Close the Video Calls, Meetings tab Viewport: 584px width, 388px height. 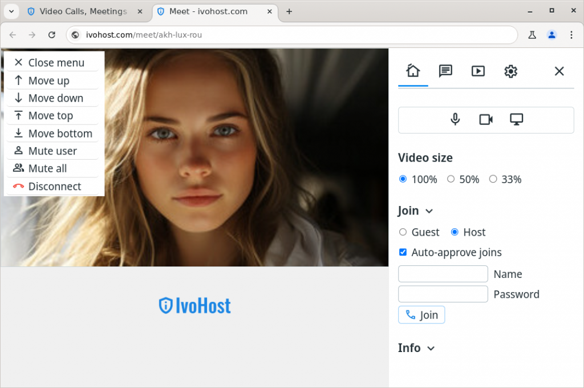point(140,11)
